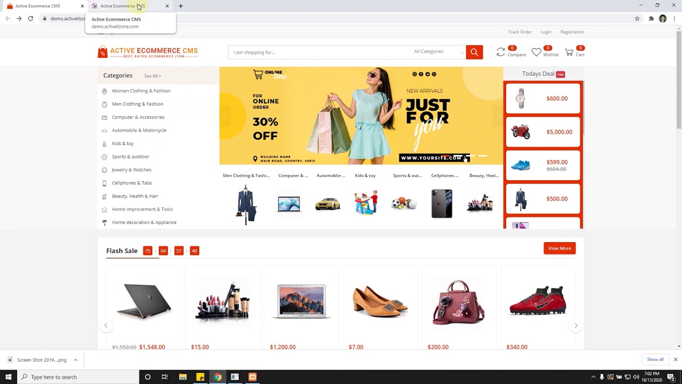Image resolution: width=682 pixels, height=384 pixels.
Task: Click Automobile & Motorcycle category icon
Action: tap(104, 131)
